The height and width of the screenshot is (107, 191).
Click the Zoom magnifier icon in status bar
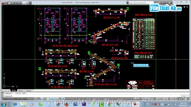[x=146, y=99]
